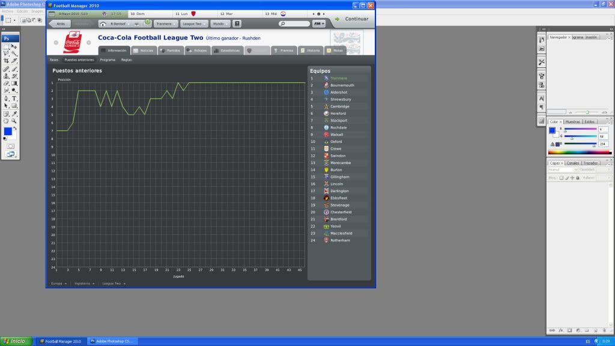This screenshot has height=346, width=615.
Task: Select the Lasso tool in Photoshop
Action: [x=6, y=53]
